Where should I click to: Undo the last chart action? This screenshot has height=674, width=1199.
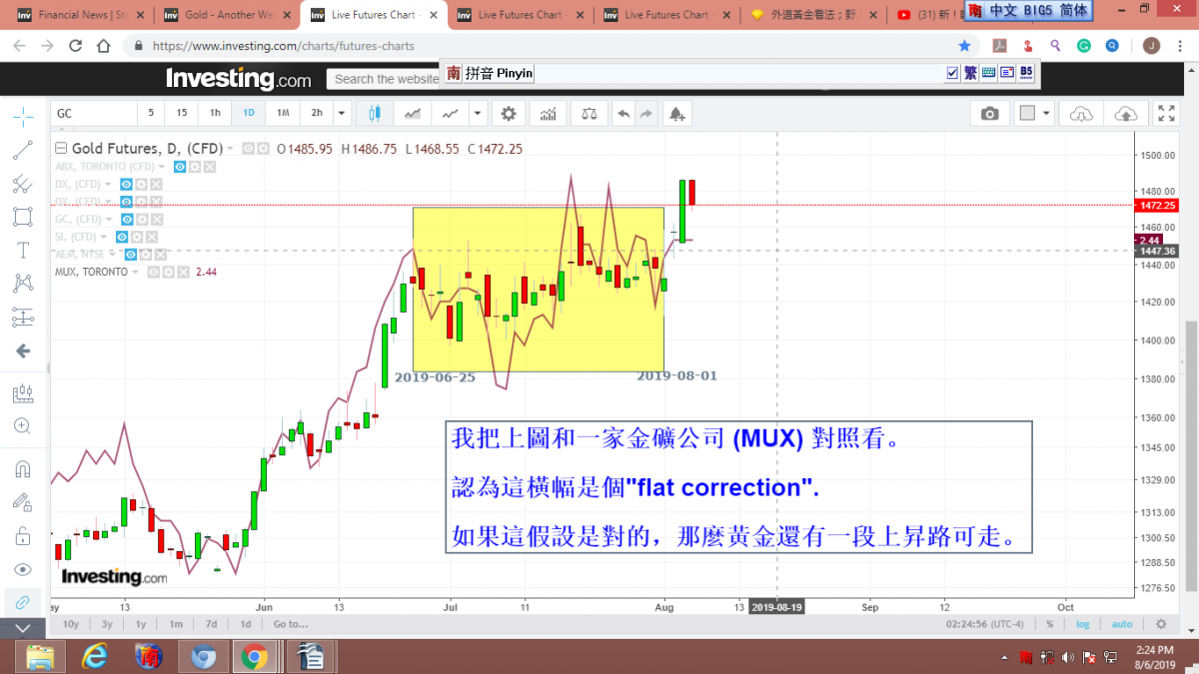(624, 113)
